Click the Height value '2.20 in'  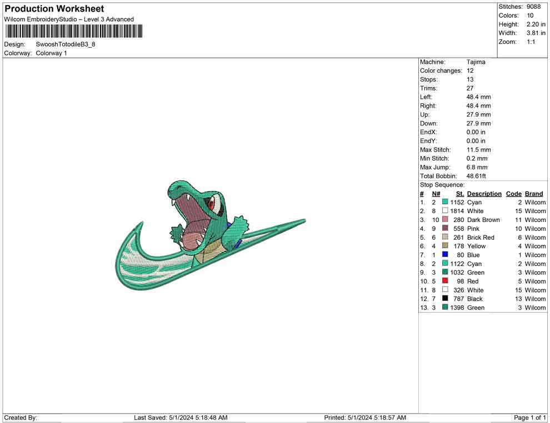[x=536, y=24]
